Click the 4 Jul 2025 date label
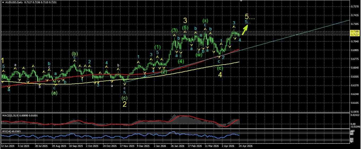The image size is (361, 149). pyautogui.click(x=24, y=146)
